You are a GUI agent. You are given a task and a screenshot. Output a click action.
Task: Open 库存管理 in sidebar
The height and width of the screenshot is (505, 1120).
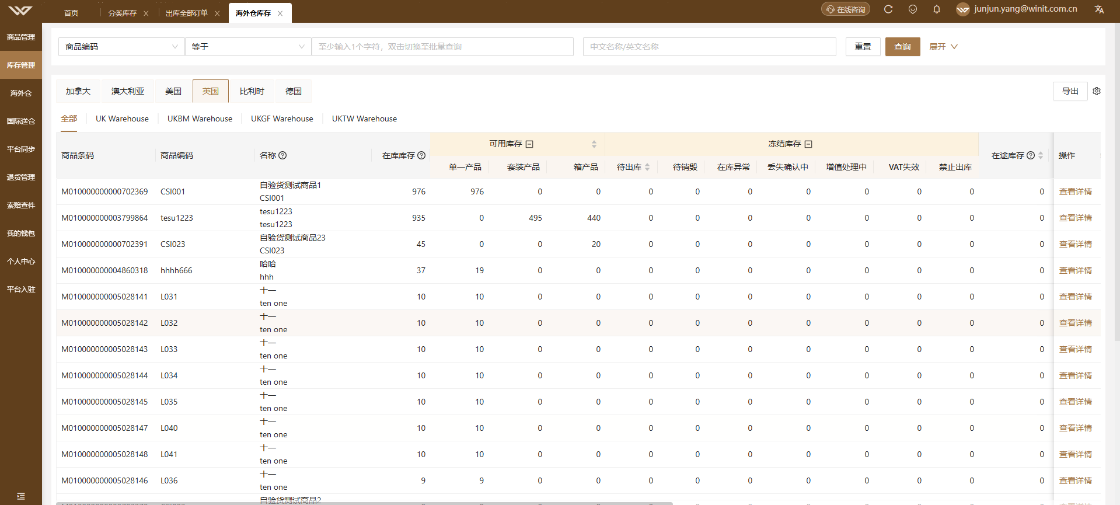(21, 65)
